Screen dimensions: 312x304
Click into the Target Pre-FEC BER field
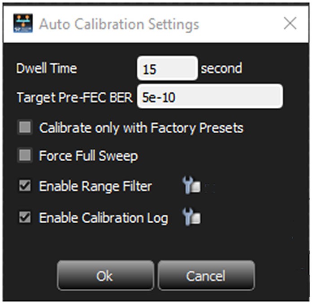point(210,97)
